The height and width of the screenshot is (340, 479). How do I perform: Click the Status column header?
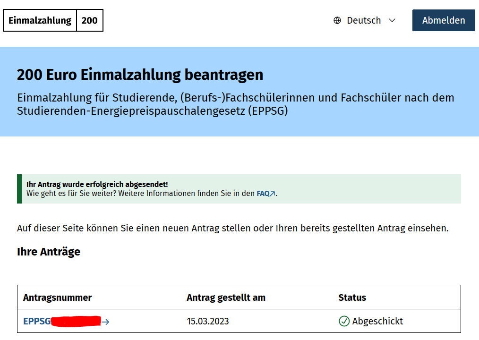tap(352, 297)
